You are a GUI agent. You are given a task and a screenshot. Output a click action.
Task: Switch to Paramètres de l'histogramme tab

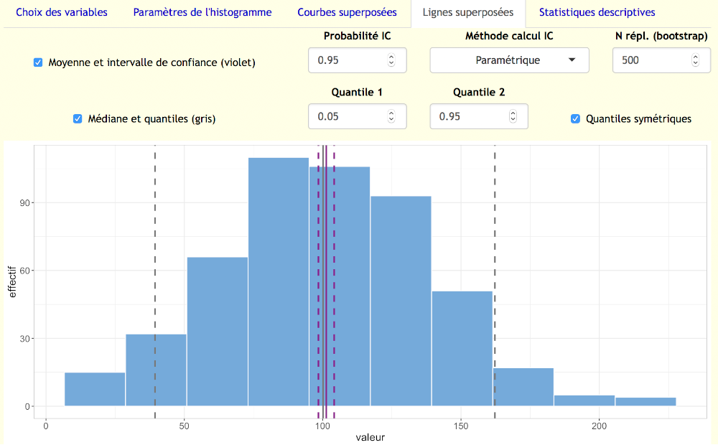202,12
